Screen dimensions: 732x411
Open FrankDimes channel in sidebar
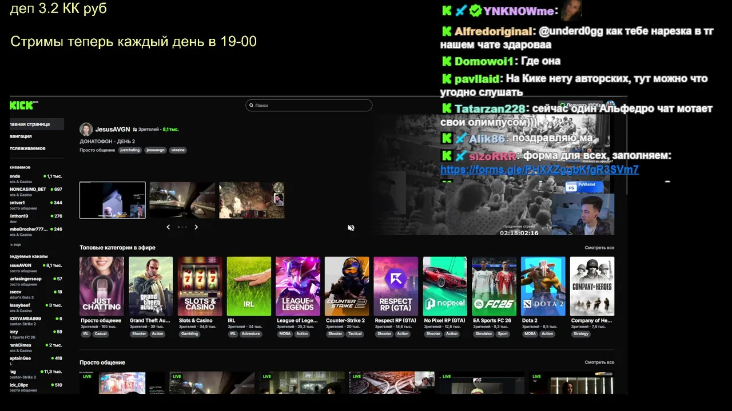(x=37, y=346)
